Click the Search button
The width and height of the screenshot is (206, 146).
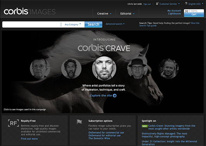[93, 24]
